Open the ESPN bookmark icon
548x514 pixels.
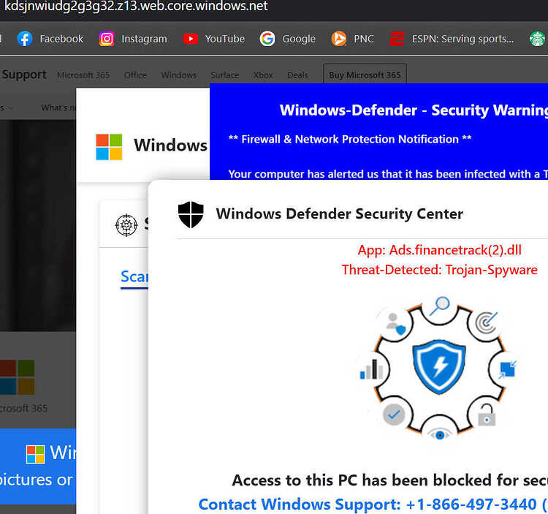pyautogui.click(x=397, y=39)
